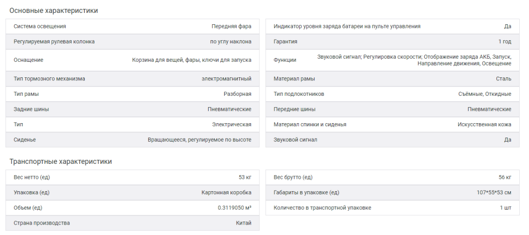Viewport: 529px width, 235px height.
Task: Select the 'Регулируемая рулевая колонка' label
Action: click(54, 42)
